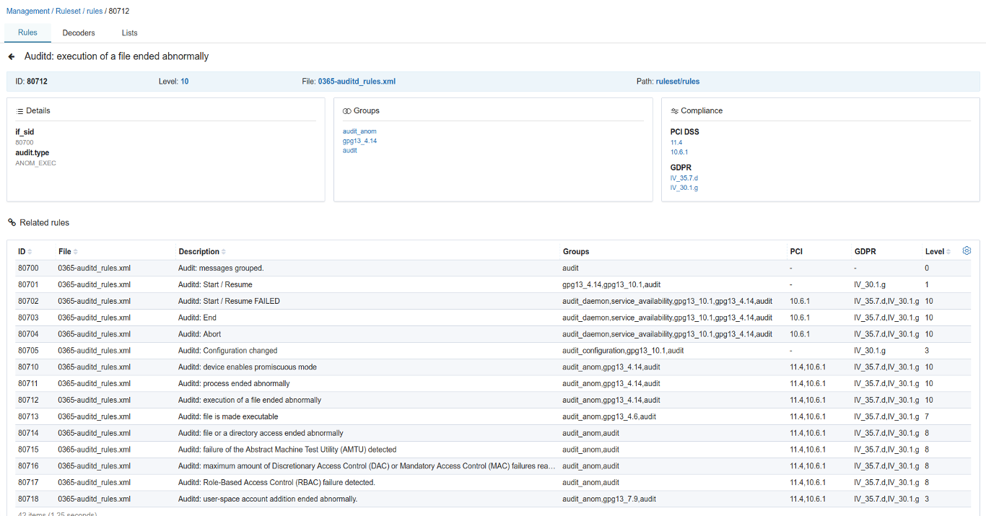Click the file cell in row 80710
This screenshot has height=516, width=986.
(x=95, y=367)
